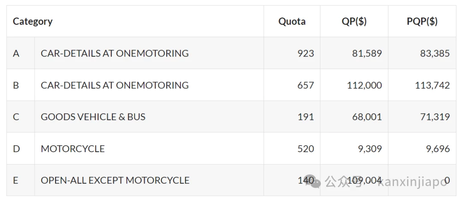The width and height of the screenshot is (462, 200).
Task: Click the PQP value 71,319
Action: (x=435, y=117)
